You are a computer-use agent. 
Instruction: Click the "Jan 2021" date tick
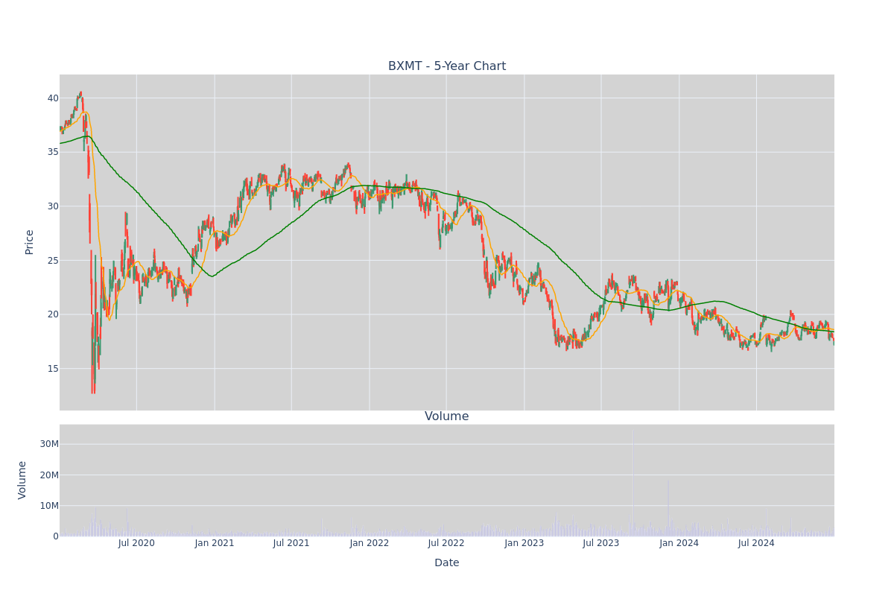[x=215, y=543]
